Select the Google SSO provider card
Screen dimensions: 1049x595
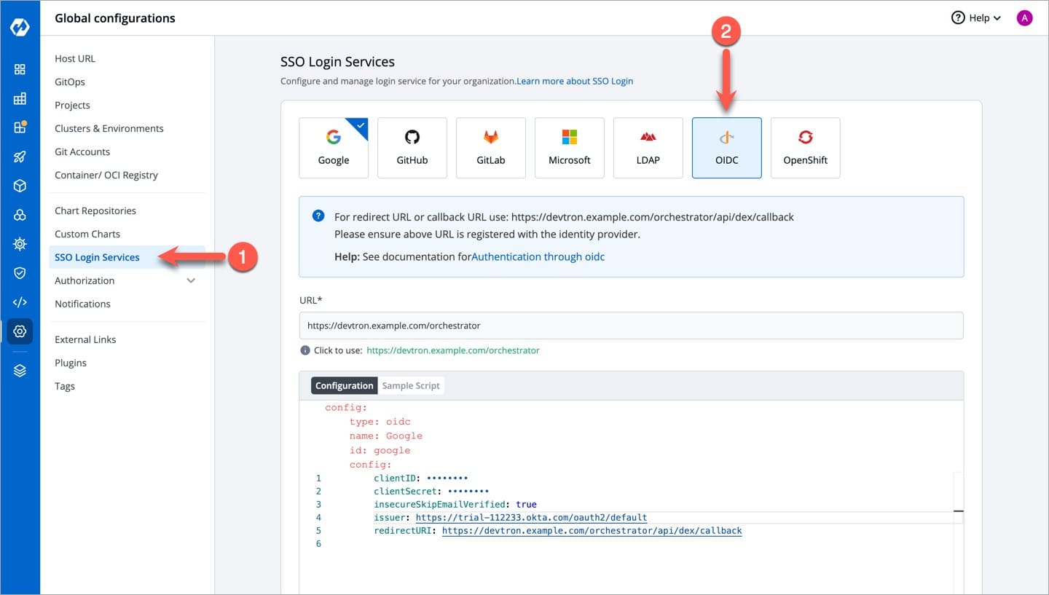click(334, 148)
